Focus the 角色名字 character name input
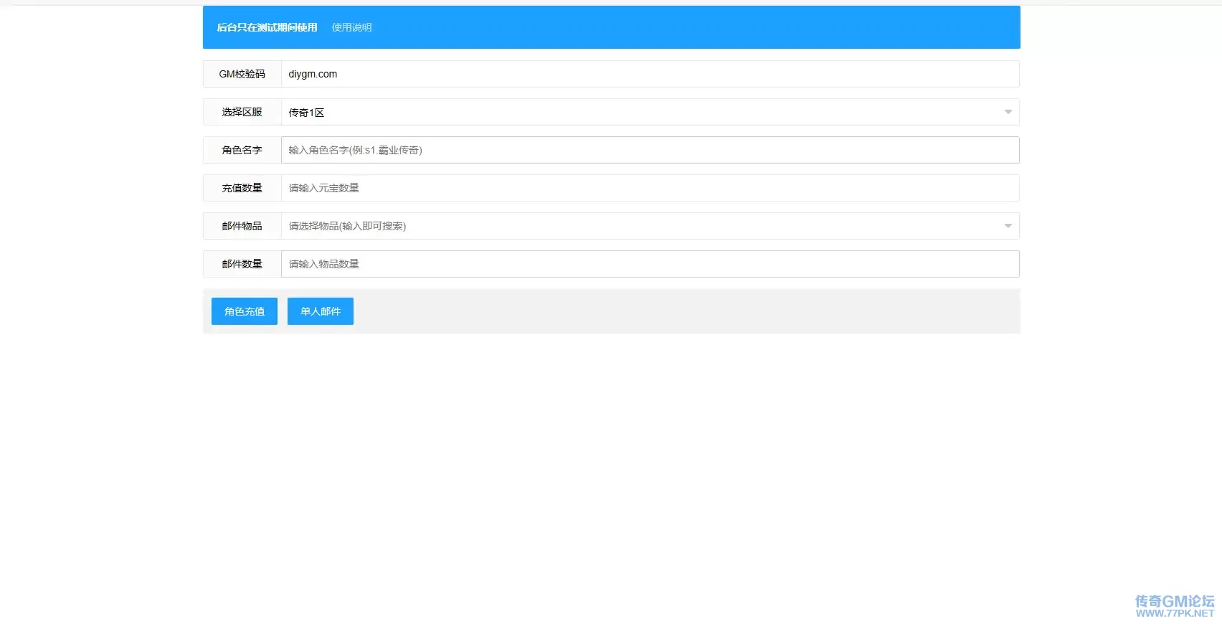1222x624 pixels. point(649,150)
